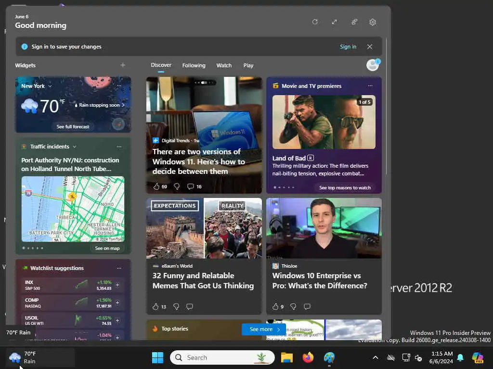Image resolution: width=493 pixels, height=369 pixels.
Task: Open widgets settings gear
Action: (x=373, y=22)
